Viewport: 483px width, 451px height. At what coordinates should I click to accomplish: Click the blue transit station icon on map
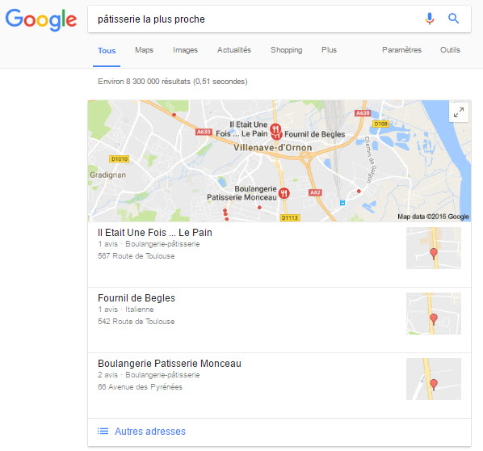click(342, 203)
